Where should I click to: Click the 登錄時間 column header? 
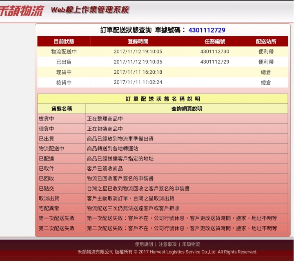point(138,41)
